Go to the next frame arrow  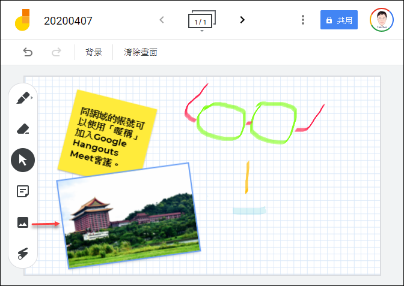pyautogui.click(x=242, y=20)
